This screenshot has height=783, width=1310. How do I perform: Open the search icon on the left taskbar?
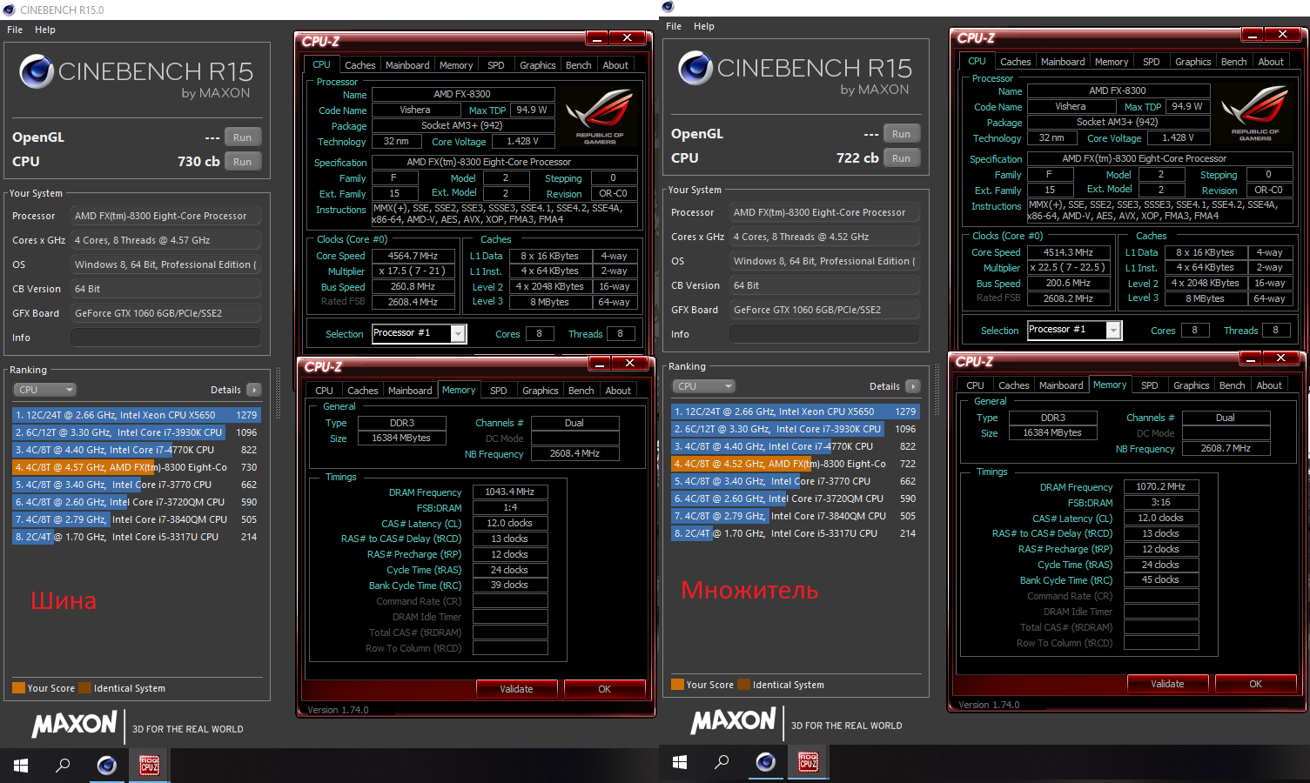63,766
